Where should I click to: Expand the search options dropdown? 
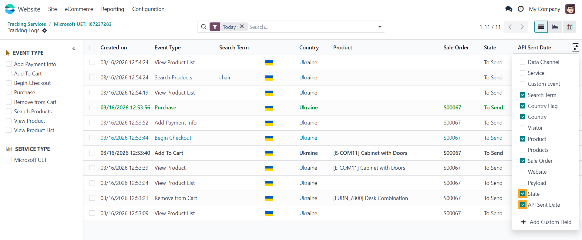[x=379, y=27]
